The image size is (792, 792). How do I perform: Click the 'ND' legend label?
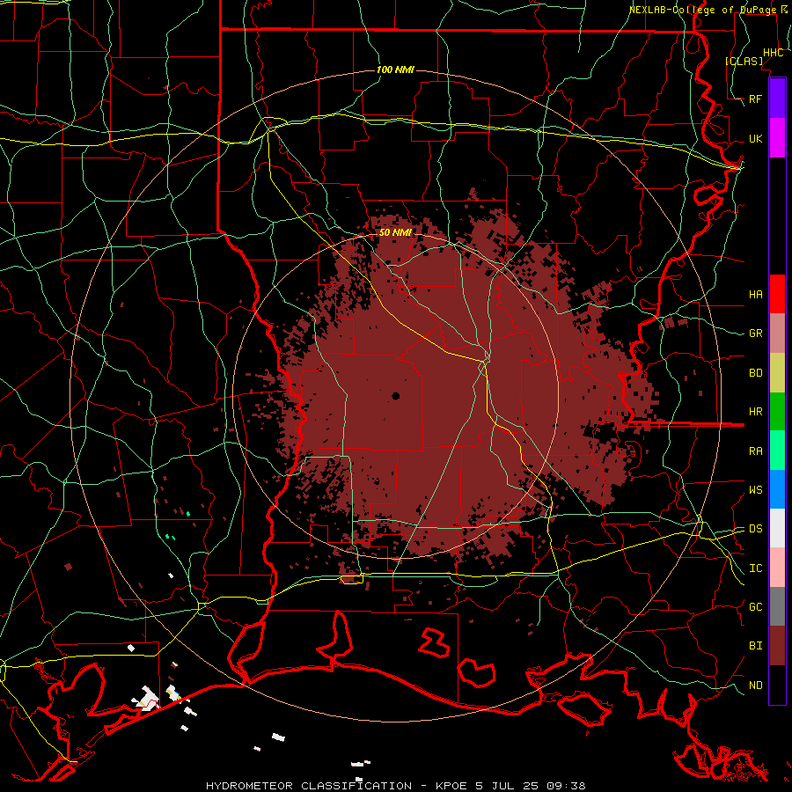[756, 685]
